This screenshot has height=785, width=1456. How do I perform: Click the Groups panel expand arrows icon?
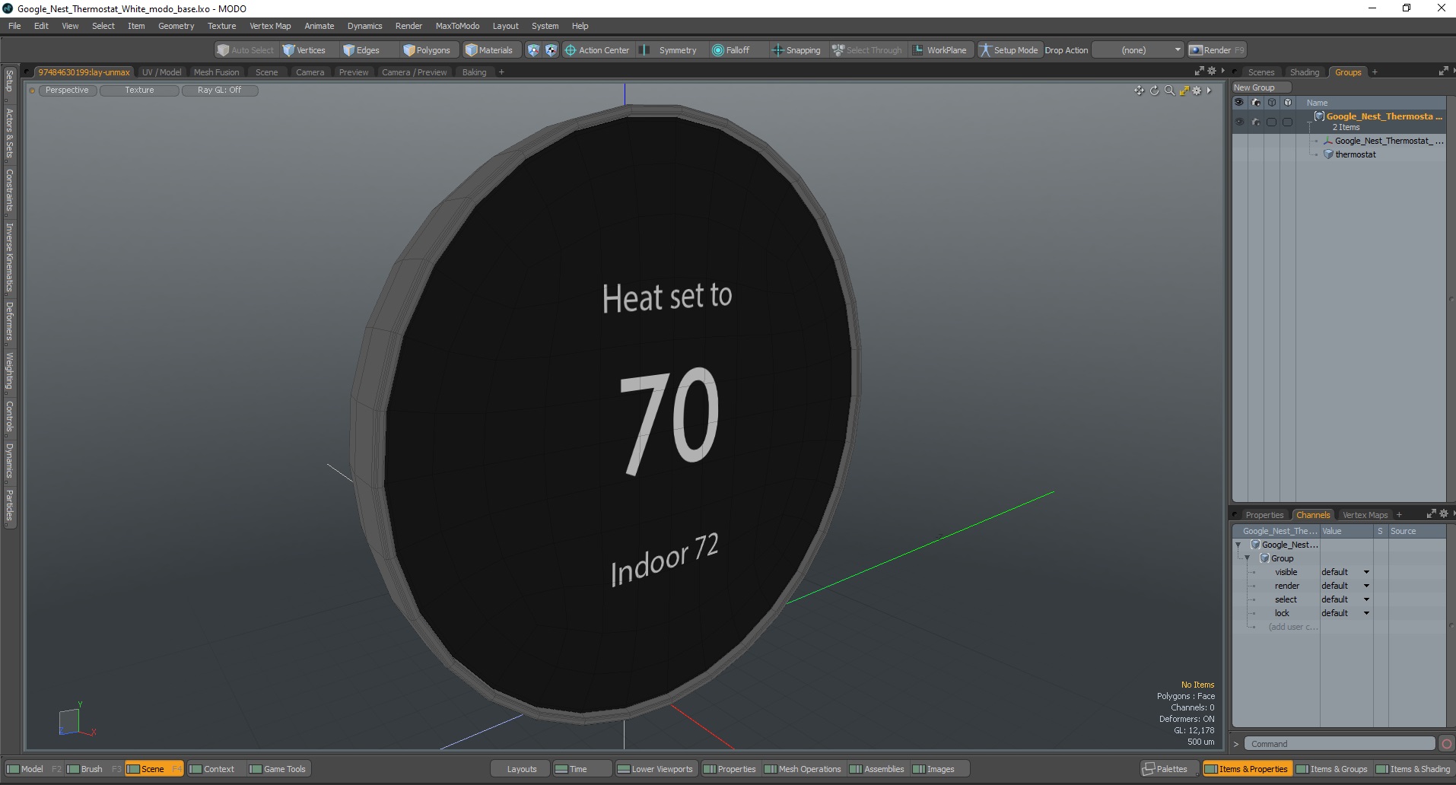coord(1443,72)
